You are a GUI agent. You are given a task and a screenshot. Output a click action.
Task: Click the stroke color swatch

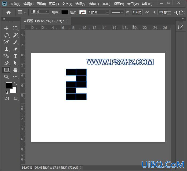click(83, 12)
